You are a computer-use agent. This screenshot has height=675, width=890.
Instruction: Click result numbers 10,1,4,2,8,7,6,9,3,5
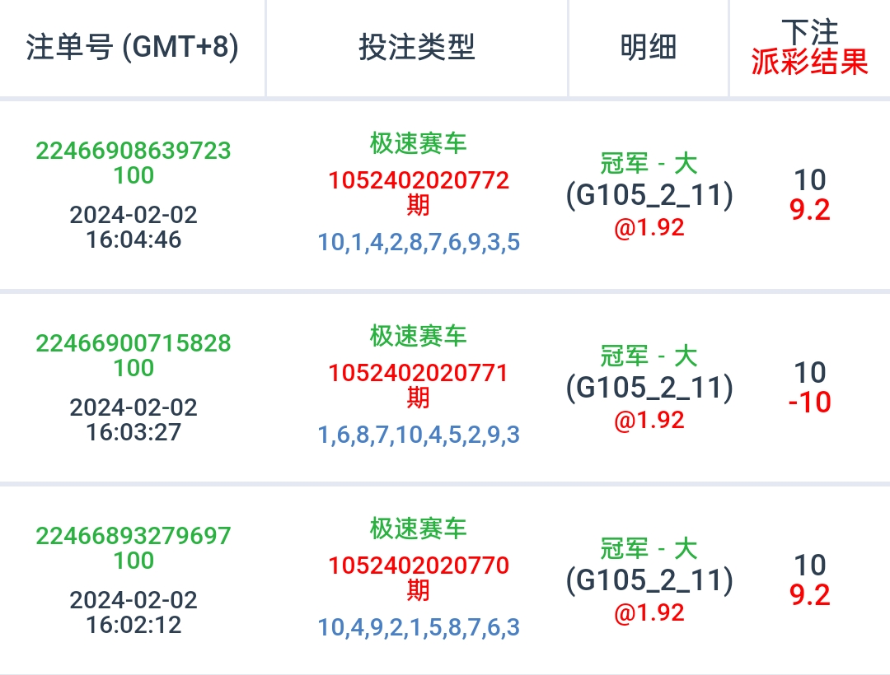[x=419, y=243]
